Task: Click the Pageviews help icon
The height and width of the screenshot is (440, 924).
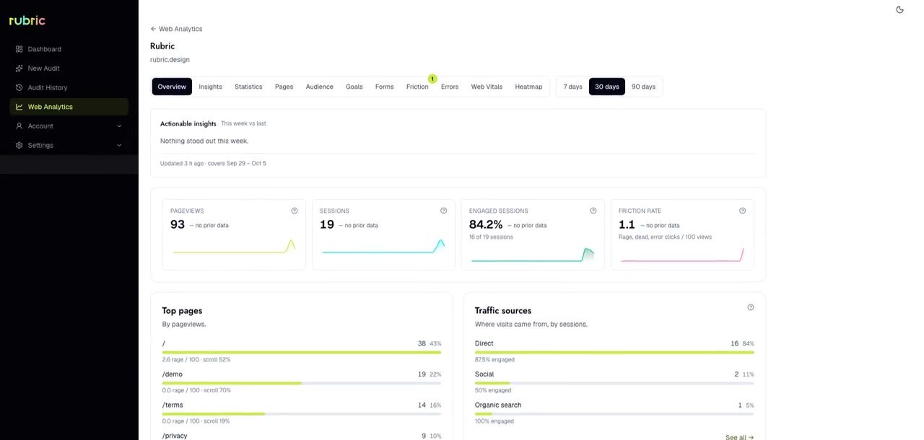Action: click(295, 211)
